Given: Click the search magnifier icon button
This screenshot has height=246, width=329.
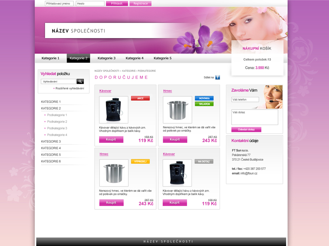Looking at the screenshot, I should 80,82.
